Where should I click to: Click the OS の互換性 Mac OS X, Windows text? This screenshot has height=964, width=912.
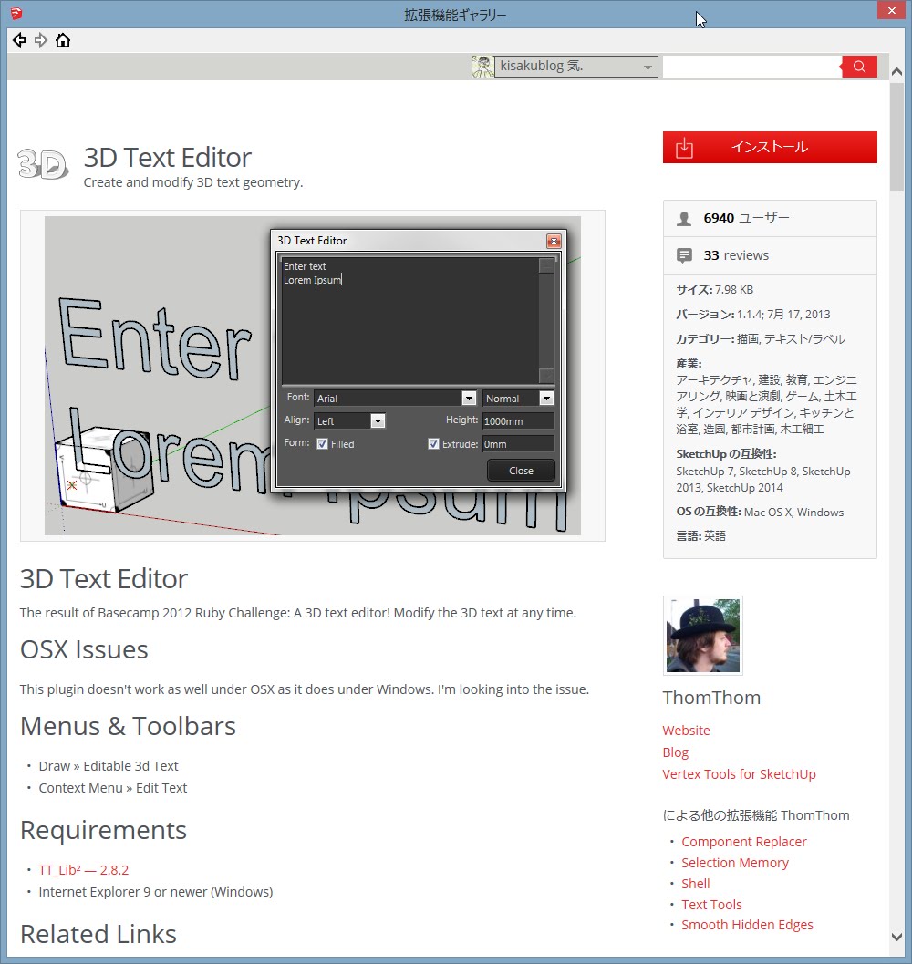pyautogui.click(x=760, y=513)
